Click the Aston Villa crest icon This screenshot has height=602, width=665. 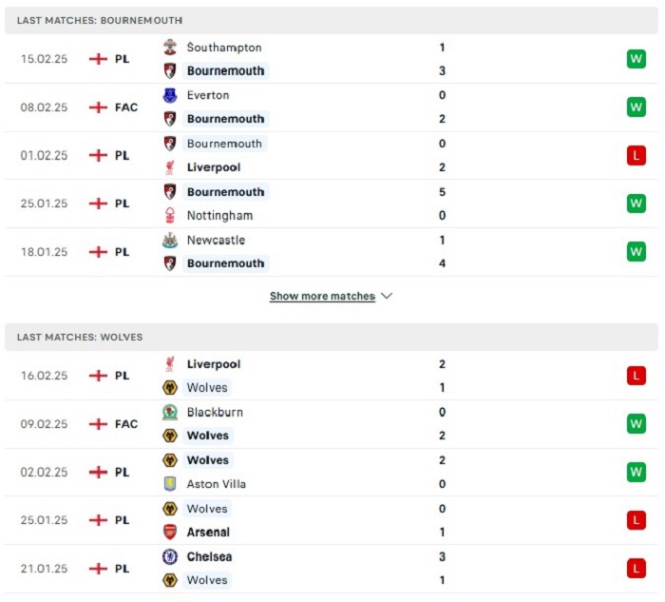point(170,484)
